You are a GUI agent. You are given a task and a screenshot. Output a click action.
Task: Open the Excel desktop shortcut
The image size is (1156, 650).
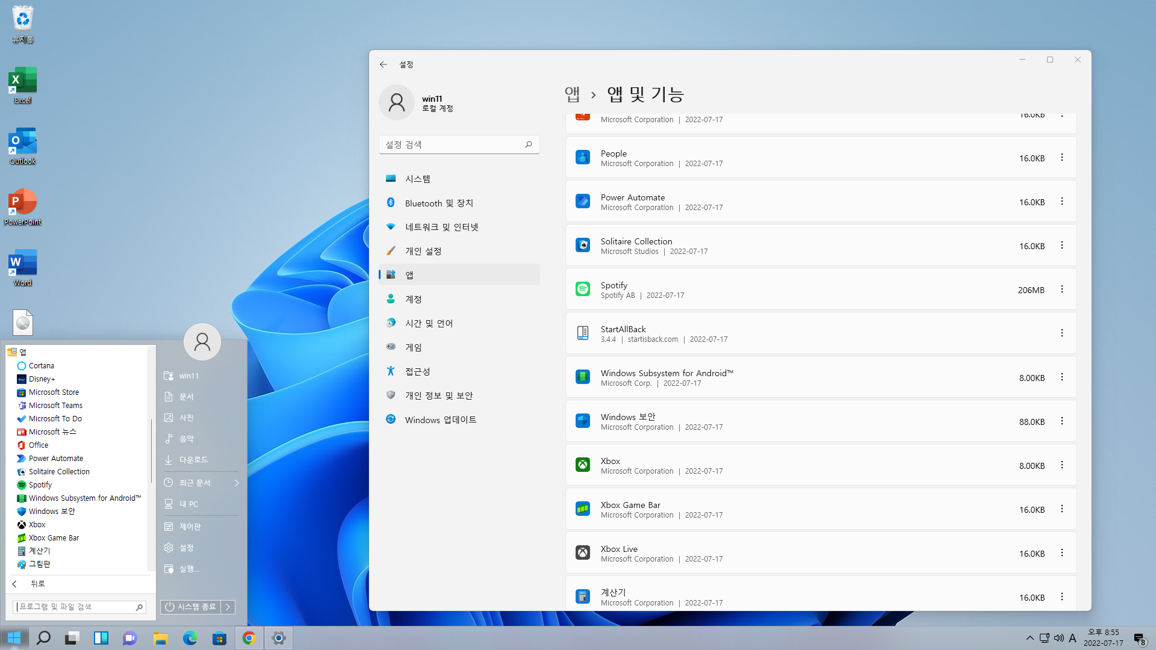point(22,85)
